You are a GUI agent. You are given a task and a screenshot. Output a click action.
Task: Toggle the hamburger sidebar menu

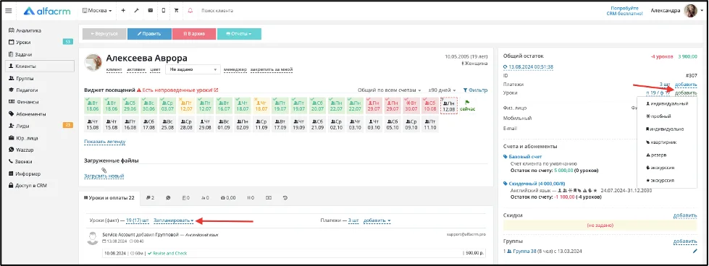click(8, 11)
